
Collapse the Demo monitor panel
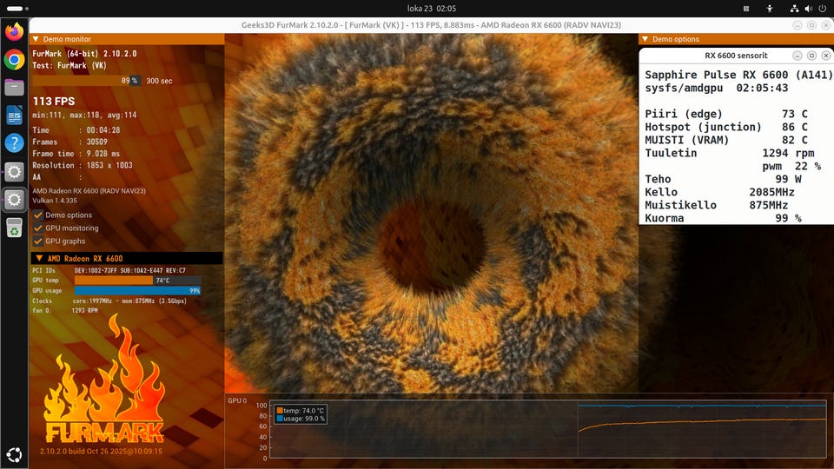(x=36, y=39)
